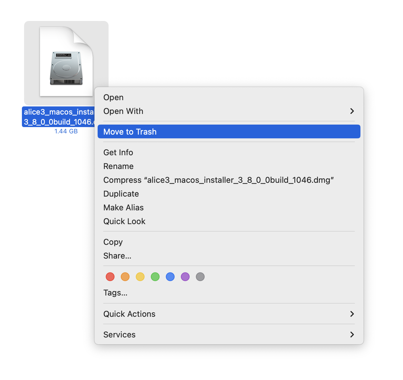Get Info on the disk image
The image size is (403, 380).
pos(118,152)
